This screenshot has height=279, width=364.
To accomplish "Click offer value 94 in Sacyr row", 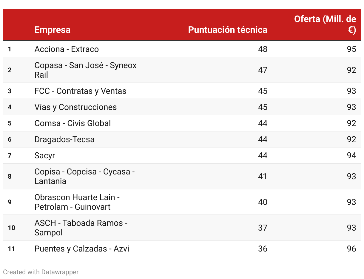I will coord(351,156).
